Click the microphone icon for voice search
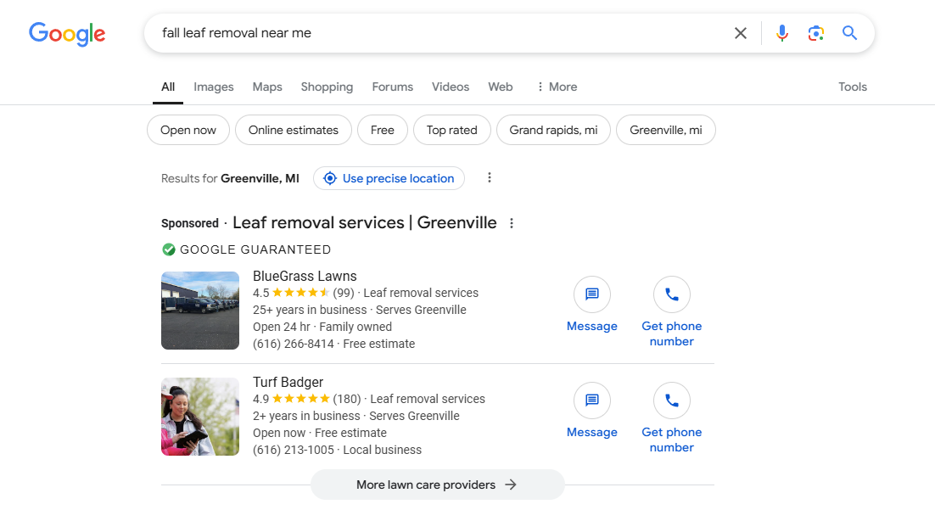The height and width of the screenshot is (521, 935). coord(781,33)
